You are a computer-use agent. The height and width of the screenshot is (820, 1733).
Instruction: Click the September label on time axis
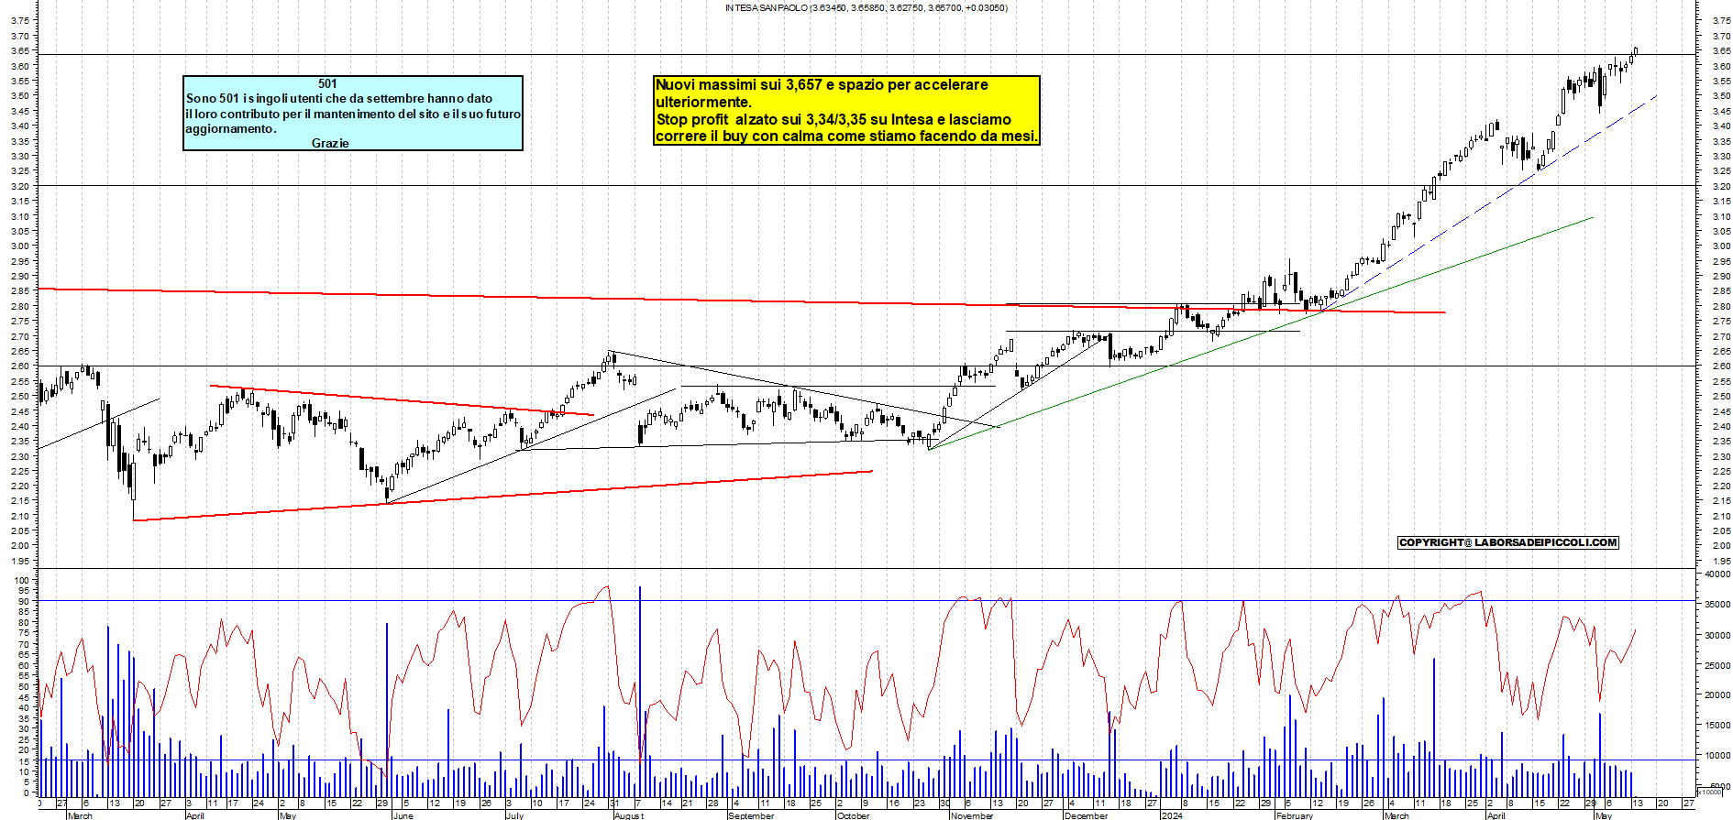(750, 815)
